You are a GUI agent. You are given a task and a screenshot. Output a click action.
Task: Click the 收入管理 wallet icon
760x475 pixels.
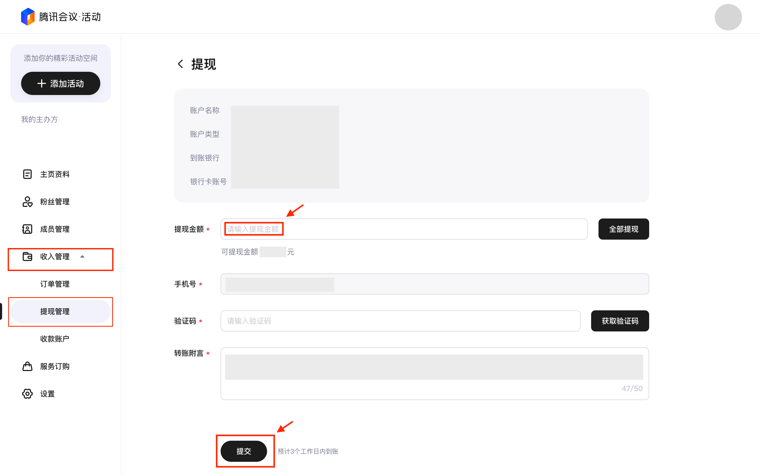[27, 256]
